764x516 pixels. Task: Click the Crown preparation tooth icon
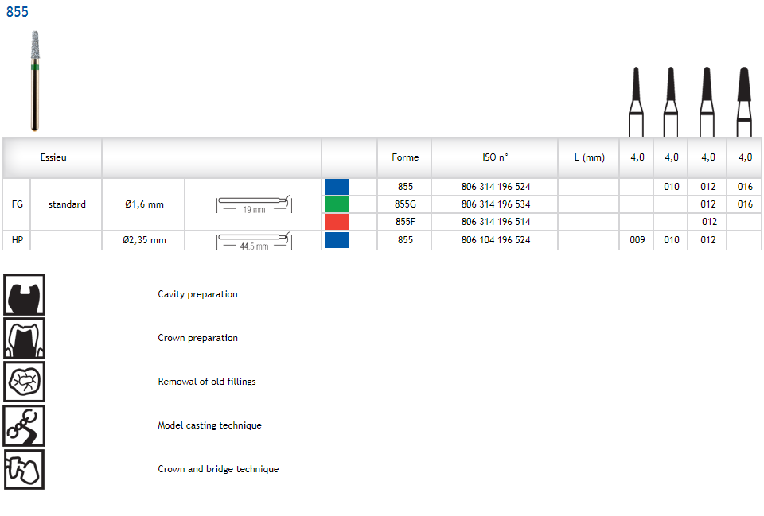pyautogui.click(x=24, y=338)
